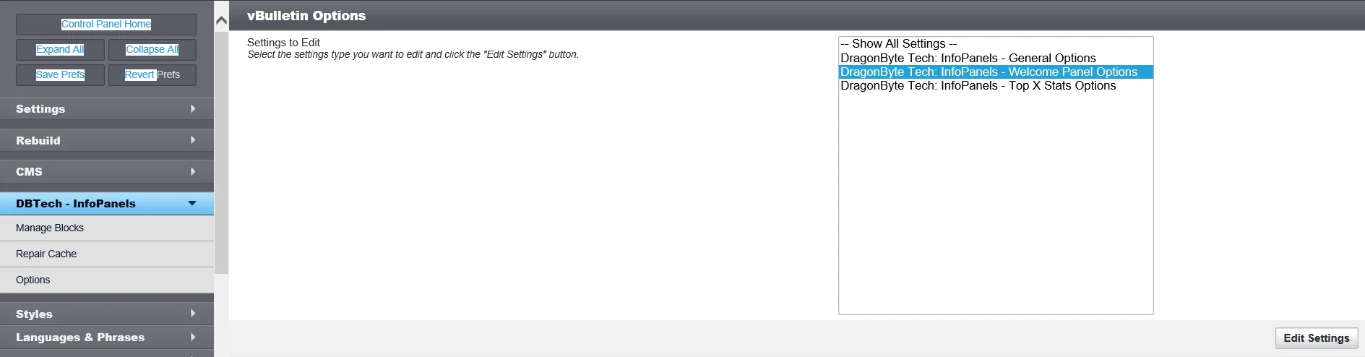The image size is (1365, 357).
Task: Expand the Rebuild menu group
Action: pyautogui.click(x=107, y=140)
